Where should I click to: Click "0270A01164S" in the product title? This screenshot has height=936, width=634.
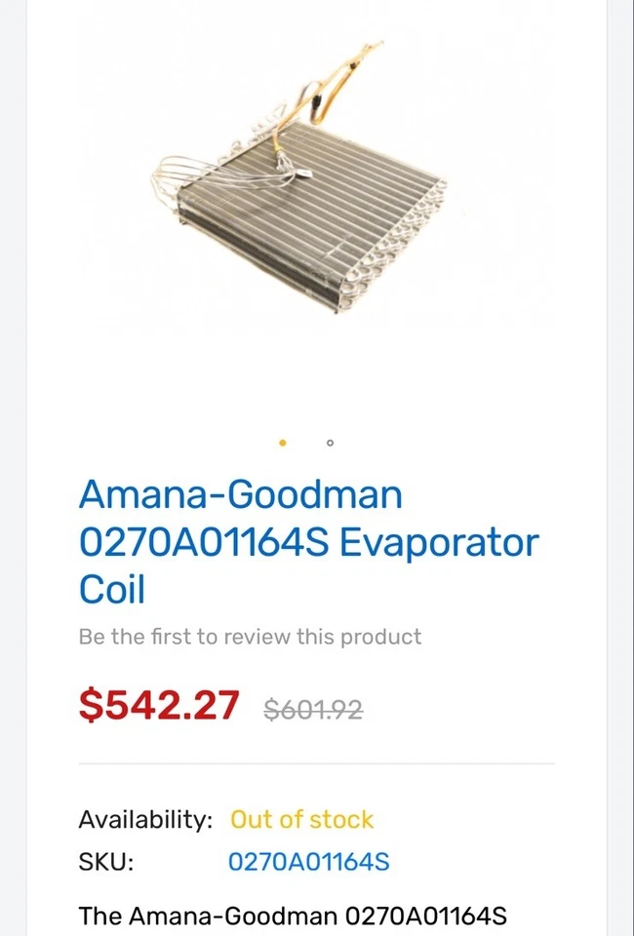pos(203,542)
